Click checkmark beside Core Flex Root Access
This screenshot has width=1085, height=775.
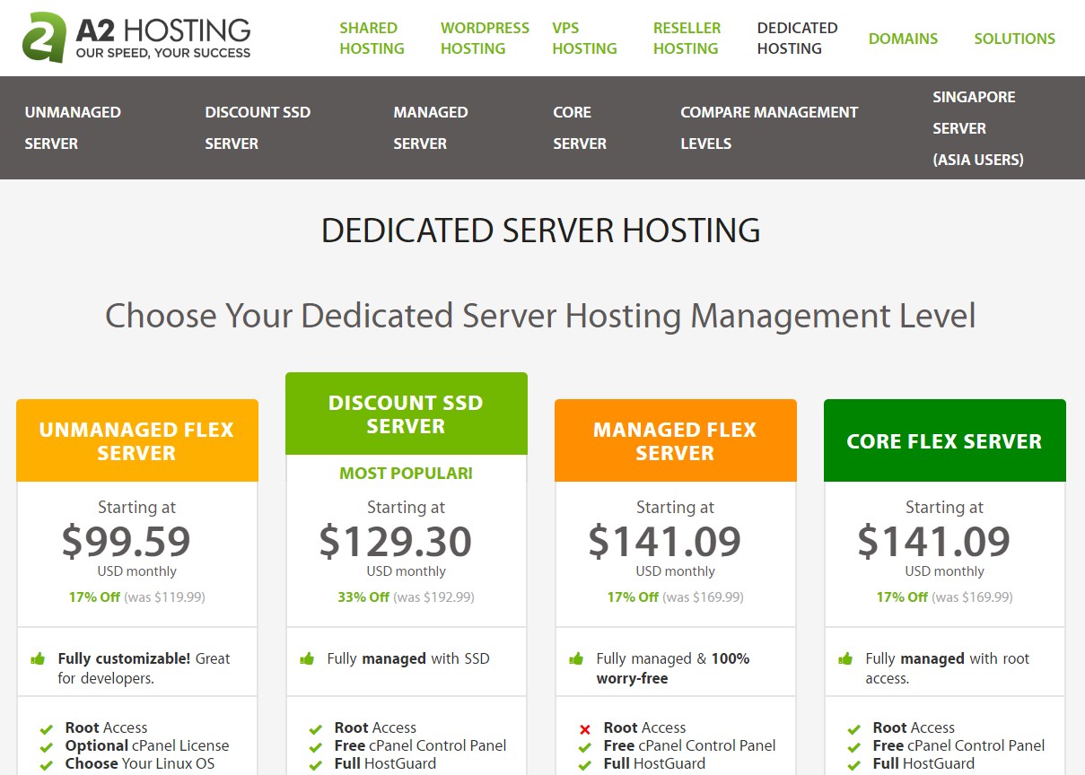click(854, 729)
